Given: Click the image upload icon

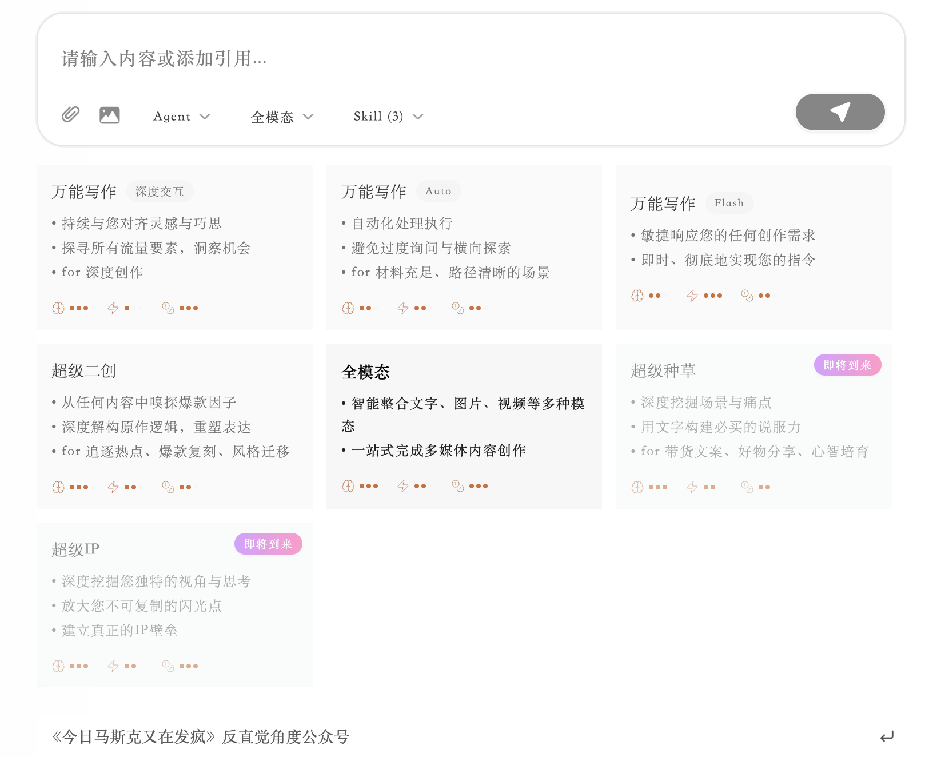Looking at the screenshot, I should click(x=109, y=115).
